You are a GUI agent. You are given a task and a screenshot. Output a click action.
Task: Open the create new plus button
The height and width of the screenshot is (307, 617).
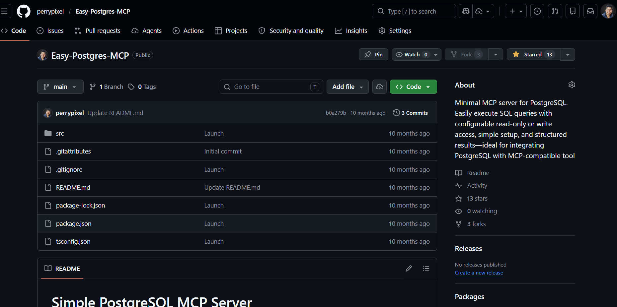tap(515, 11)
